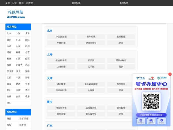Go to 江苏 in the sidebar

tap(9, 46)
